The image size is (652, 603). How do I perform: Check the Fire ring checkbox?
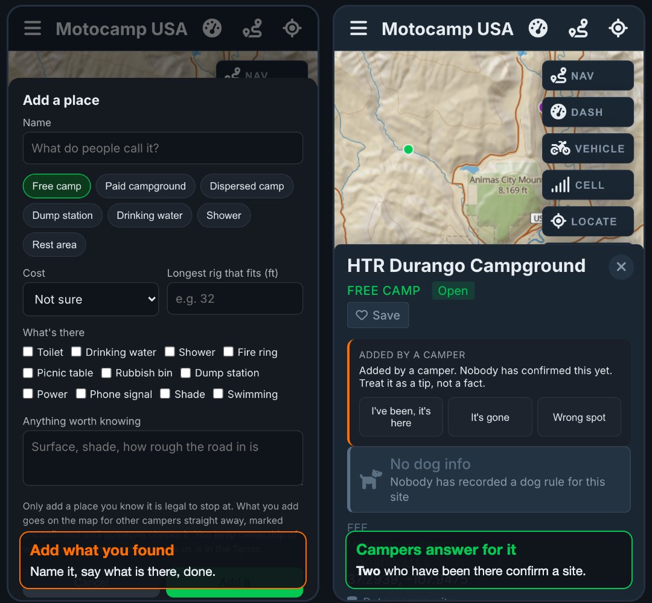[228, 352]
